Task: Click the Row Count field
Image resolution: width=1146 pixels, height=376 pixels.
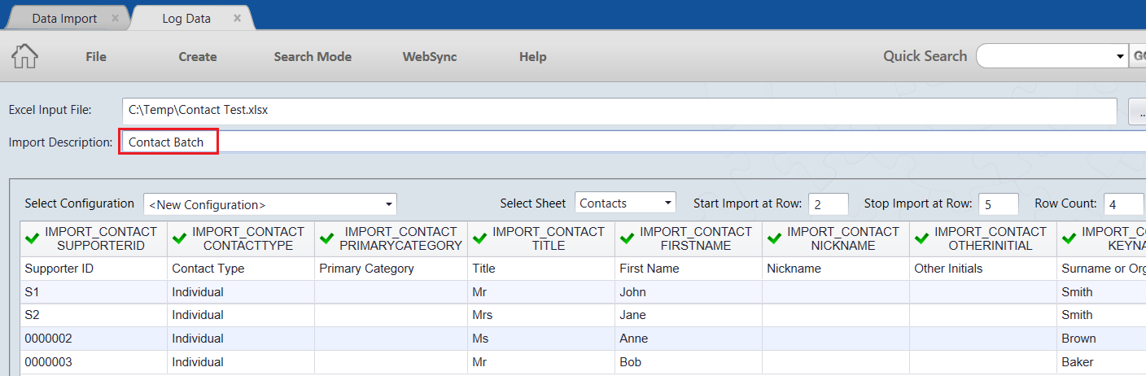Action: click(x=1124, y=203)
